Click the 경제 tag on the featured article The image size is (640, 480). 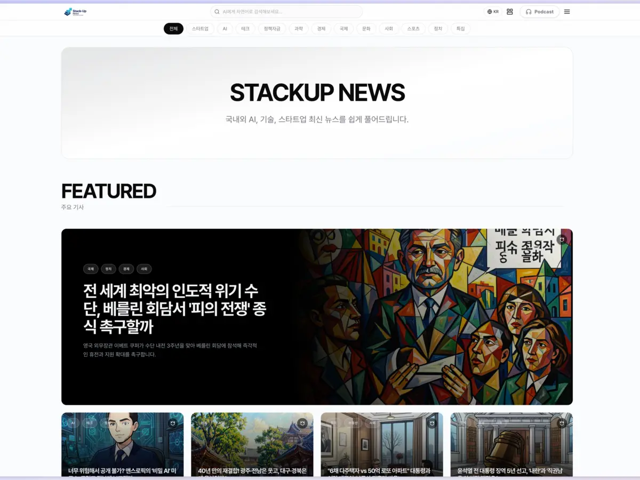click(x=126, y=269)
